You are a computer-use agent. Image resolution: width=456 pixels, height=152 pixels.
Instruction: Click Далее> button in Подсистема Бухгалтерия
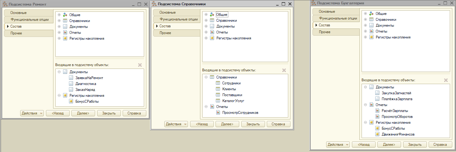pyautogui.click(x=389, y=145)
